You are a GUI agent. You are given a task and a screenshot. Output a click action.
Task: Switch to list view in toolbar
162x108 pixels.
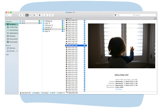[x=24, y=15]
